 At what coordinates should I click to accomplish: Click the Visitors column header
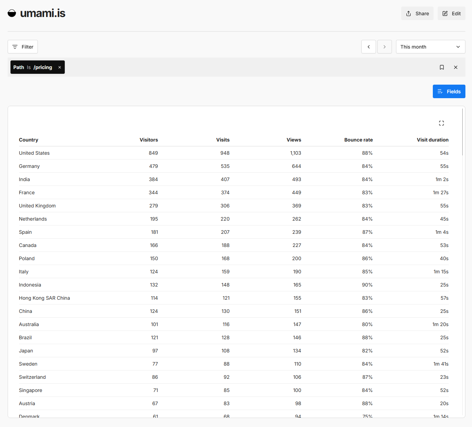tap(148, 140)
